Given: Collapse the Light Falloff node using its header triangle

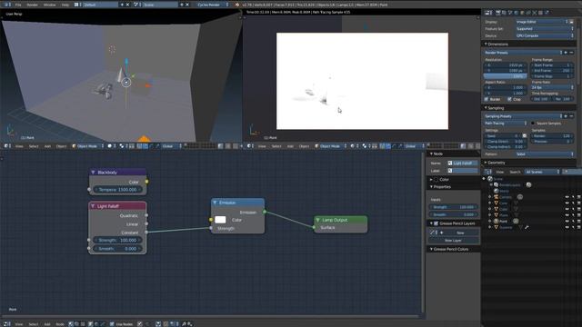Looking at the screenshot, I should click(x=93, y=206).
